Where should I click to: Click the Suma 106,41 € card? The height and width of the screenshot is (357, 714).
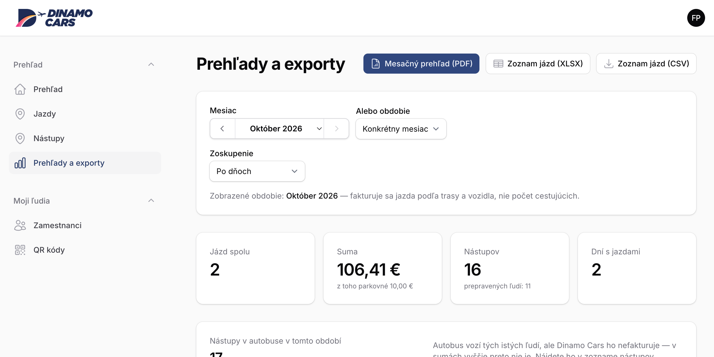click(383, 268)
